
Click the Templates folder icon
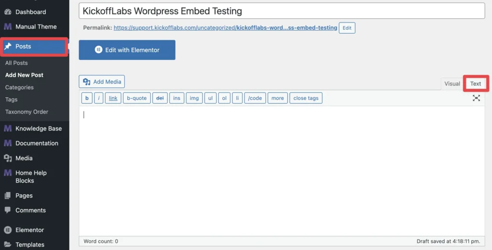[x=8, y=244]
